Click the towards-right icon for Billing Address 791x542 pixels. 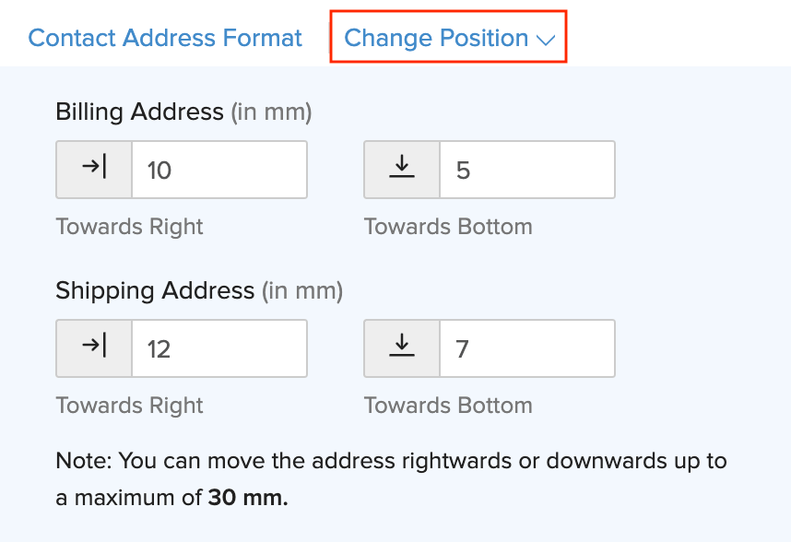point(93,170)
